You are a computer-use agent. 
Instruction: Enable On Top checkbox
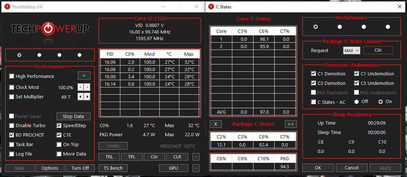[59, 144]
